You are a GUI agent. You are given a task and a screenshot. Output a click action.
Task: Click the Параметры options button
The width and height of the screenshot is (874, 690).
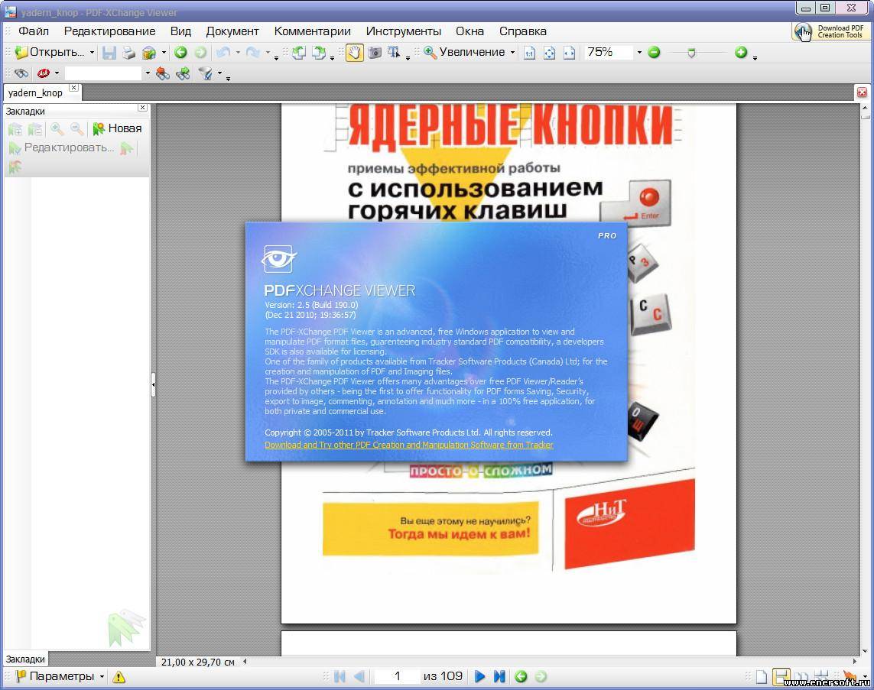tap(56, 676)
